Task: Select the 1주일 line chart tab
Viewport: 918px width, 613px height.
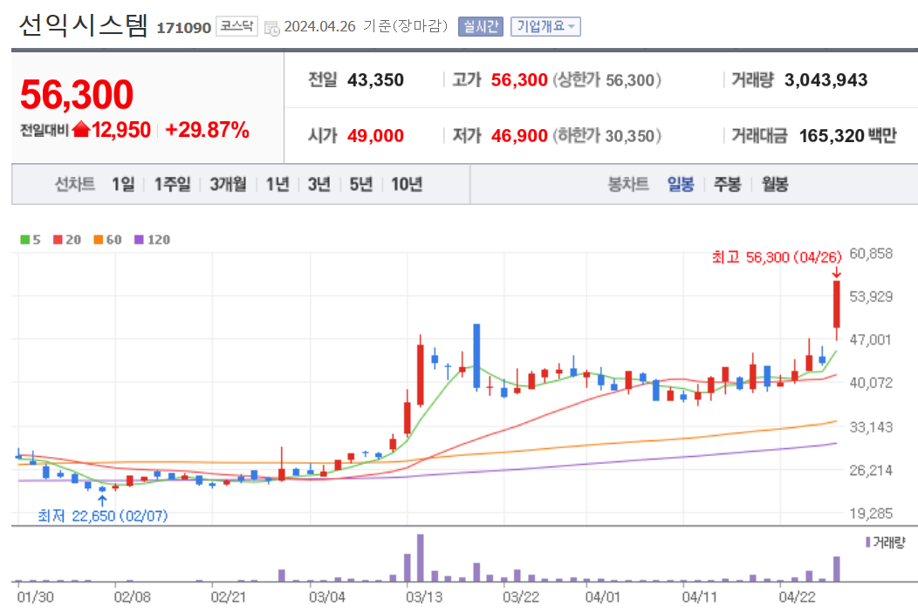Action: (172, 184)
